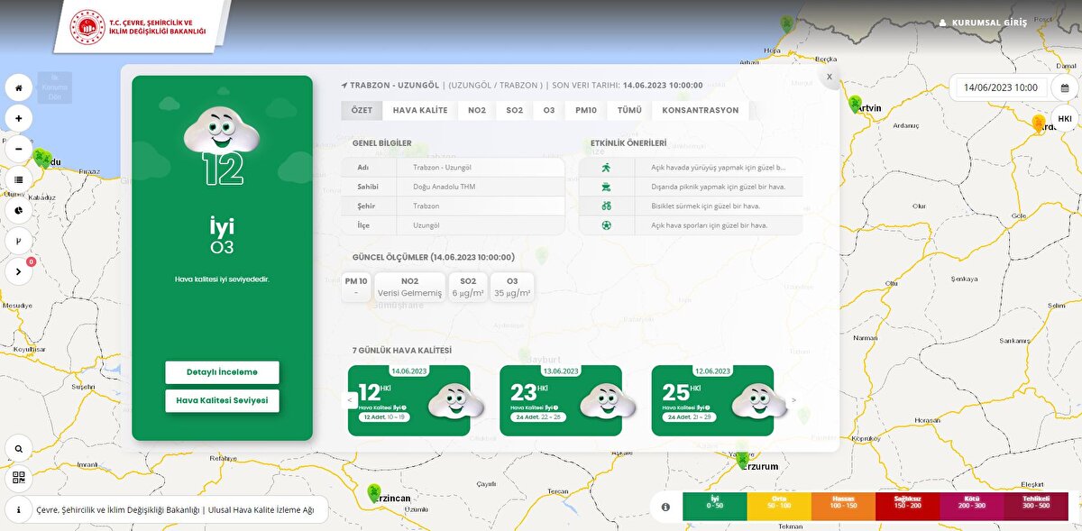Viewport: 1082px width, 531px height.
Task: Zoom out with the minus button
Action: click(19, 149)
